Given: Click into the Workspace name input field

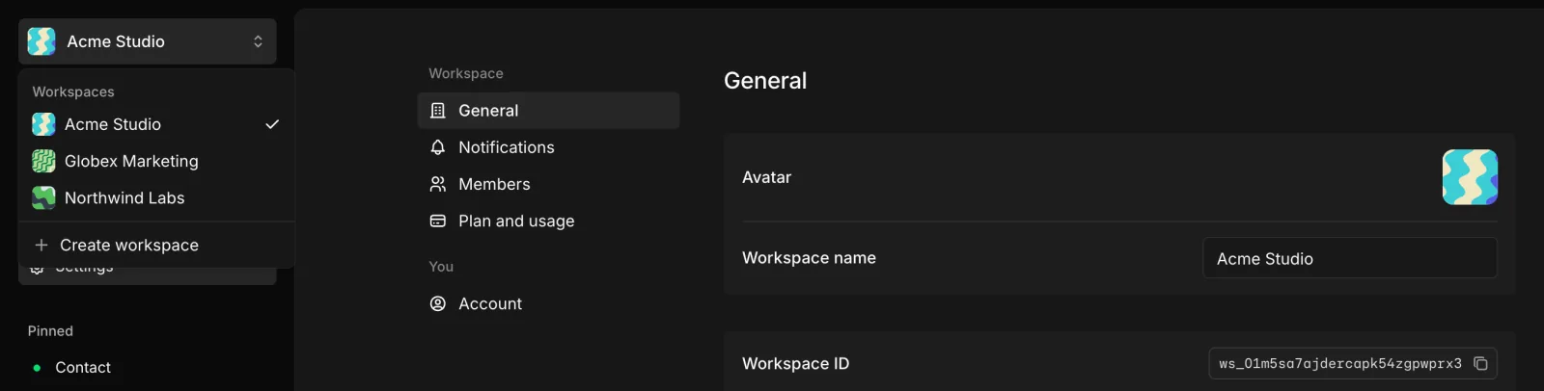Looking at the screenshot, I should (1350, 258).
